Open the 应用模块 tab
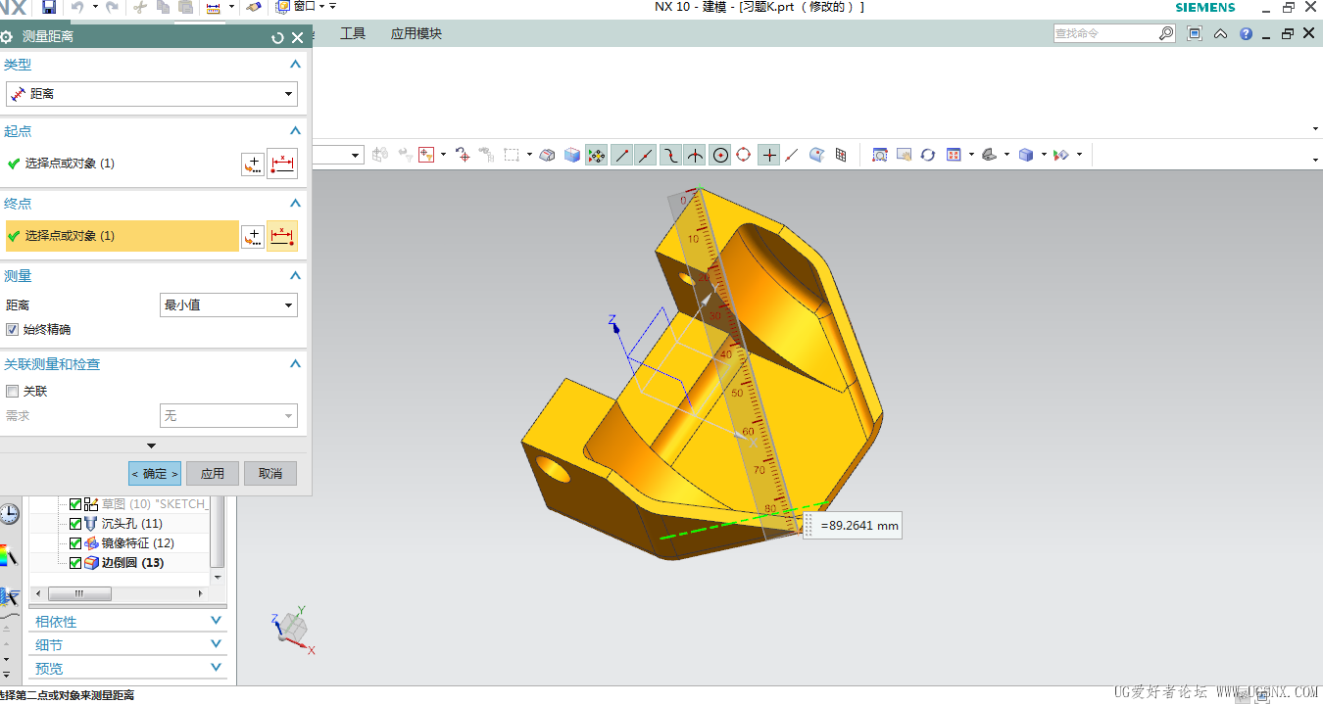This screenshot has width=1323, height=704. (416, 33)
